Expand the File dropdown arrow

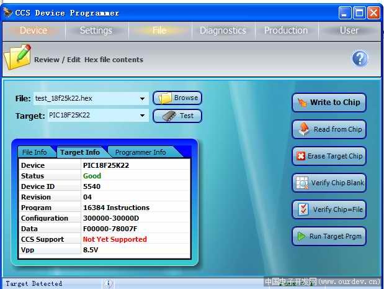click(x=142, y=99)
